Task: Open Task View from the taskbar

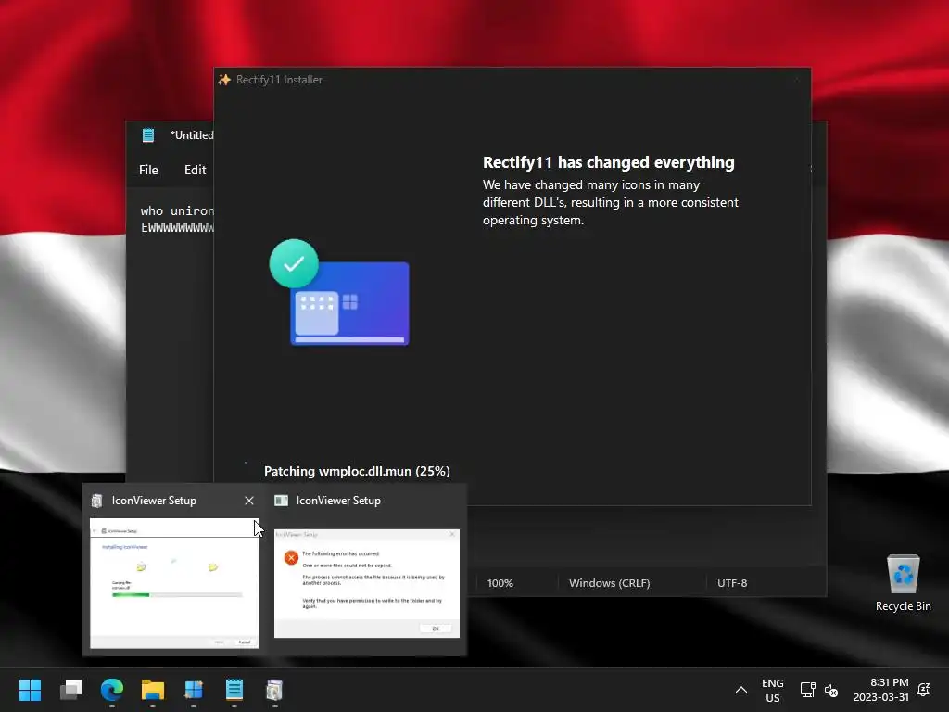Action: point(70,690)
